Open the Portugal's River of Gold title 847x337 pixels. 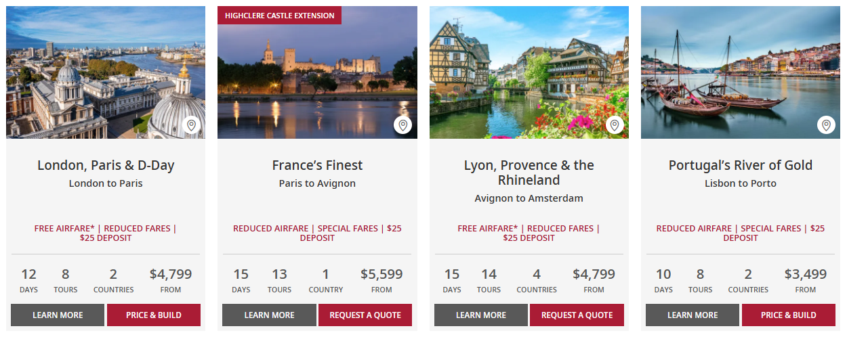[741, 165]
